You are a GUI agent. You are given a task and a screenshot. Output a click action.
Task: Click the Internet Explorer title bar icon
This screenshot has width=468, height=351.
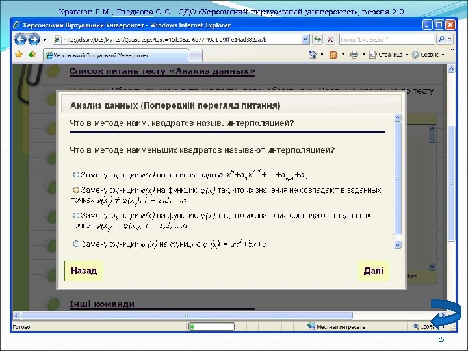tap(17, 25)
